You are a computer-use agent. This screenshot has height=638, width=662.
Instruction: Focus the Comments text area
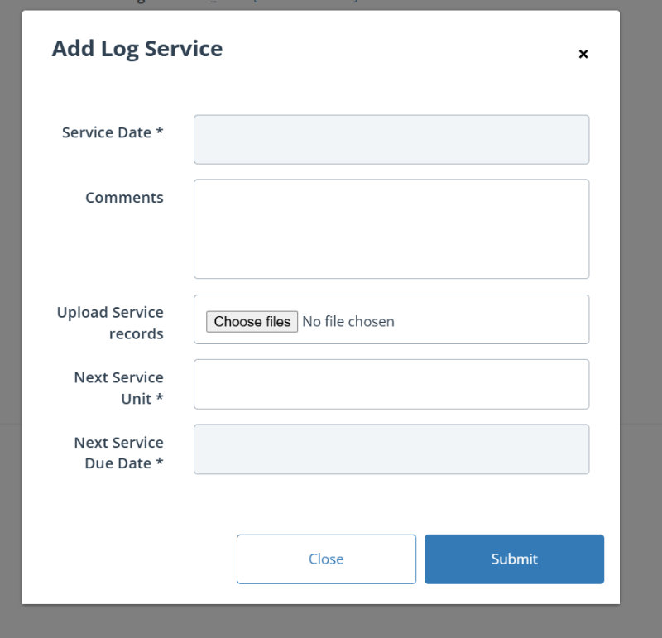[x=391, y=229]
